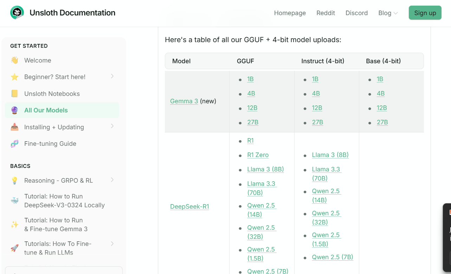Viewport: 451px width, 274px height.
Task: Open the R1 Zero GGUF link
Action: click(x=258, y=155)
